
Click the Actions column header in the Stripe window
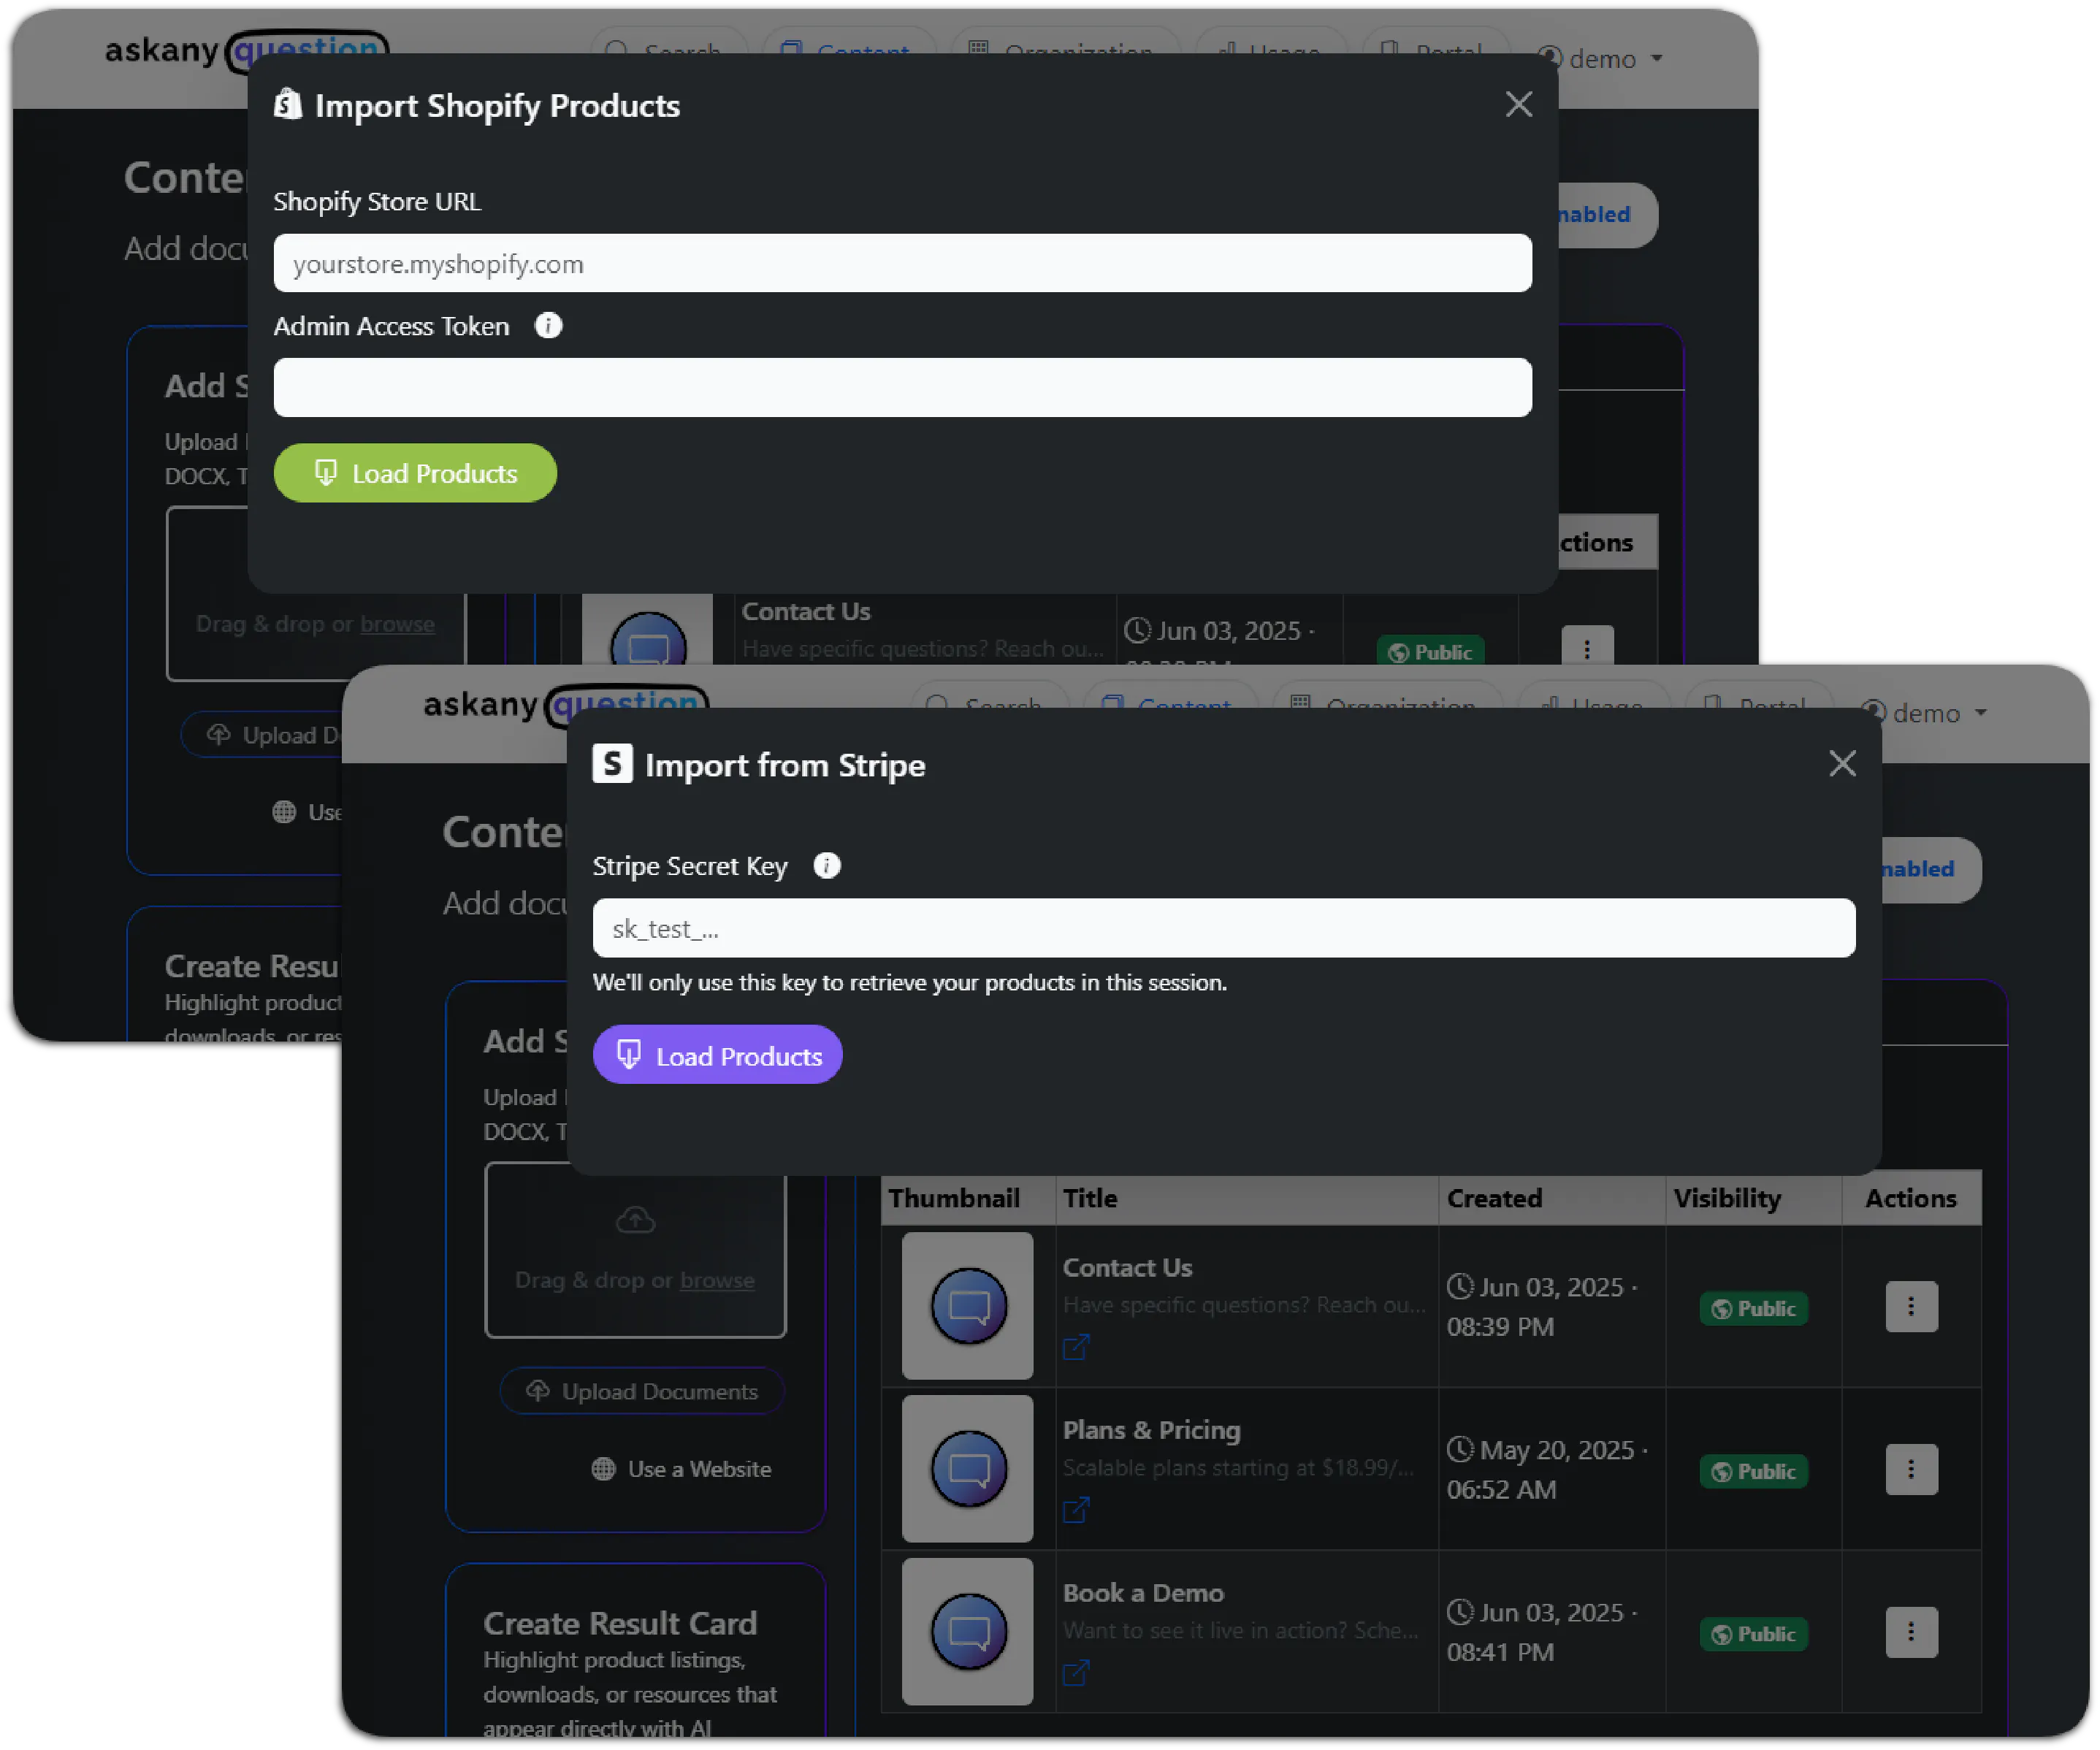pos(1910,1198)
